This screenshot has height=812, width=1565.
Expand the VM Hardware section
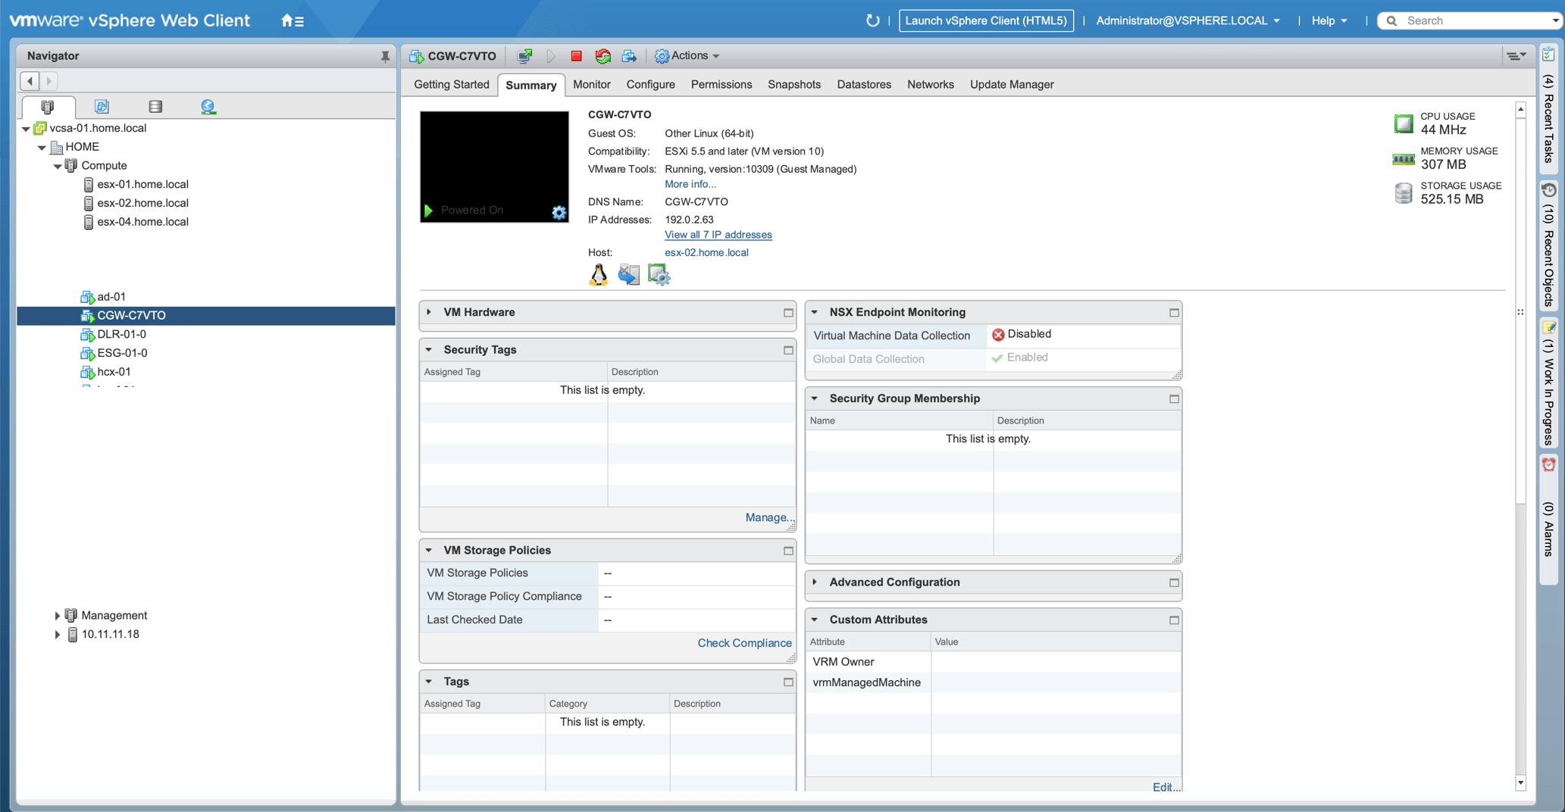click(430, 312)
